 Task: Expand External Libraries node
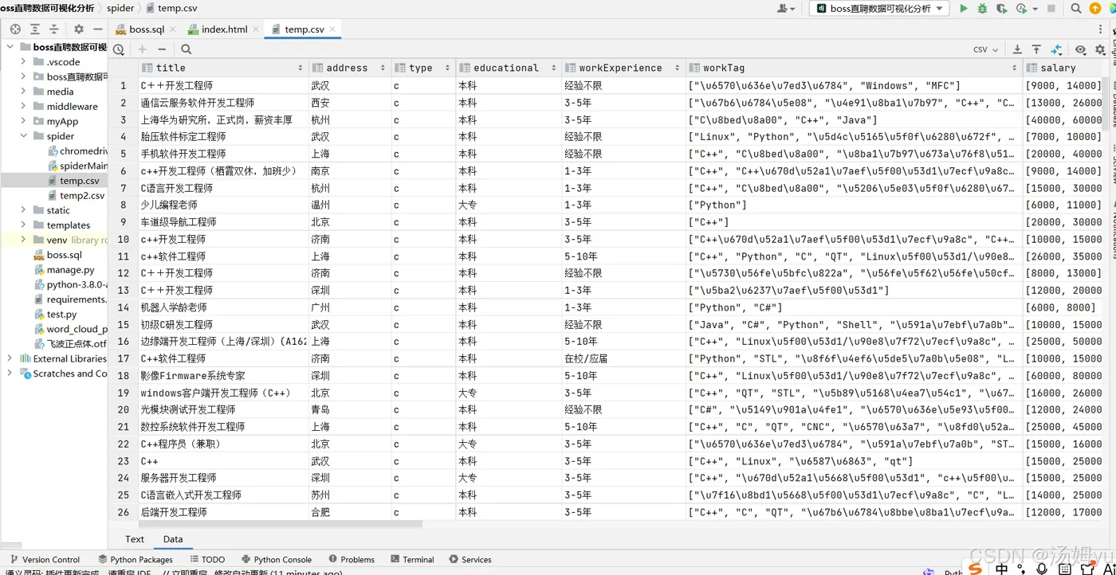(10, 358)
